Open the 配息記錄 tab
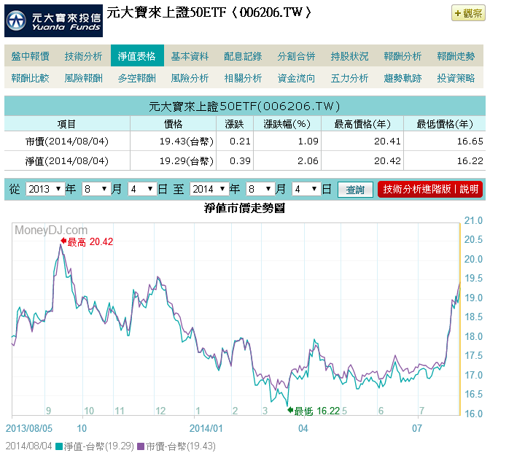 243,56
